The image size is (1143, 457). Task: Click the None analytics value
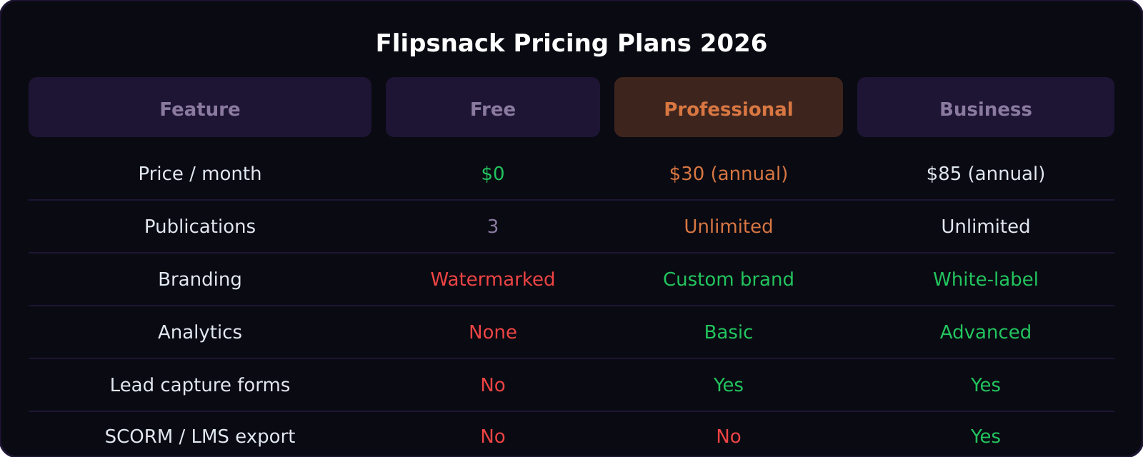(x=493, y=332)
